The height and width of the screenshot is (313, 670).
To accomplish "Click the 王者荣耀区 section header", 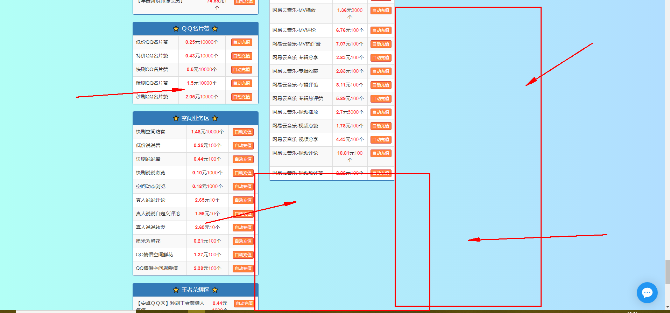I will 196,290.
